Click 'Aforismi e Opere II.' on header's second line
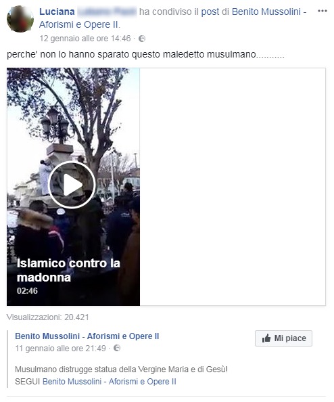 (x=80, y=24)
